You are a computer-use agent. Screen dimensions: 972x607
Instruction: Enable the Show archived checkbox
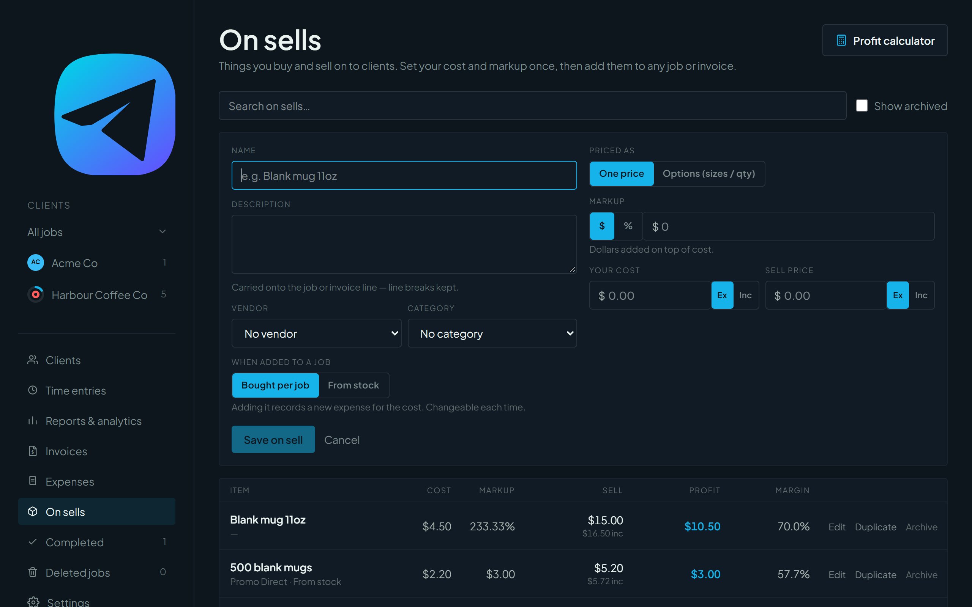click(862, 105)
